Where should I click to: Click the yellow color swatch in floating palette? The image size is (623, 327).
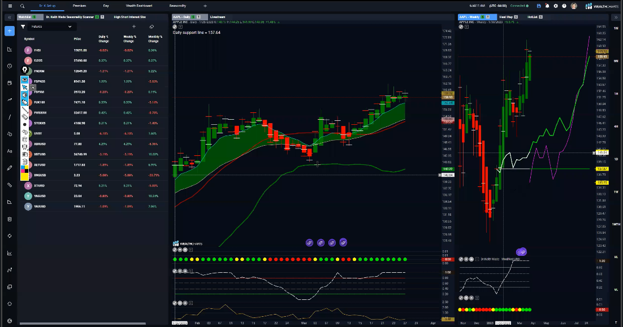coord(25,176)
